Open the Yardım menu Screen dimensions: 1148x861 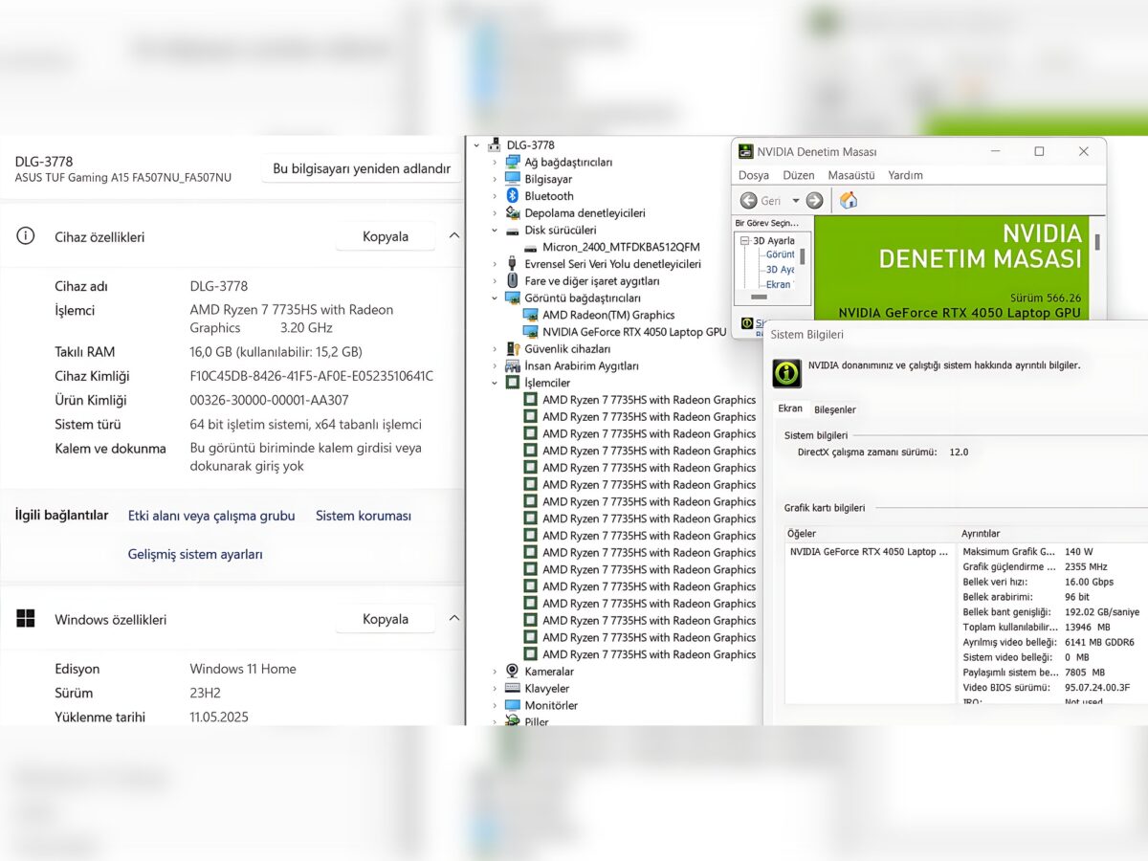(x=906, y=175)
